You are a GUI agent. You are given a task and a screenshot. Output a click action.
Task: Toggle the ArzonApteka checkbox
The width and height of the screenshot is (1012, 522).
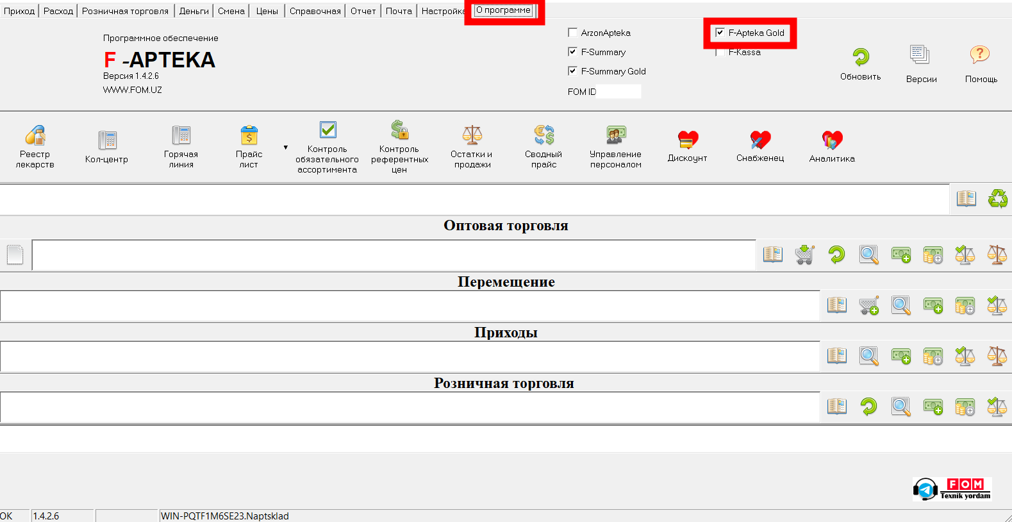coord(573,32)
